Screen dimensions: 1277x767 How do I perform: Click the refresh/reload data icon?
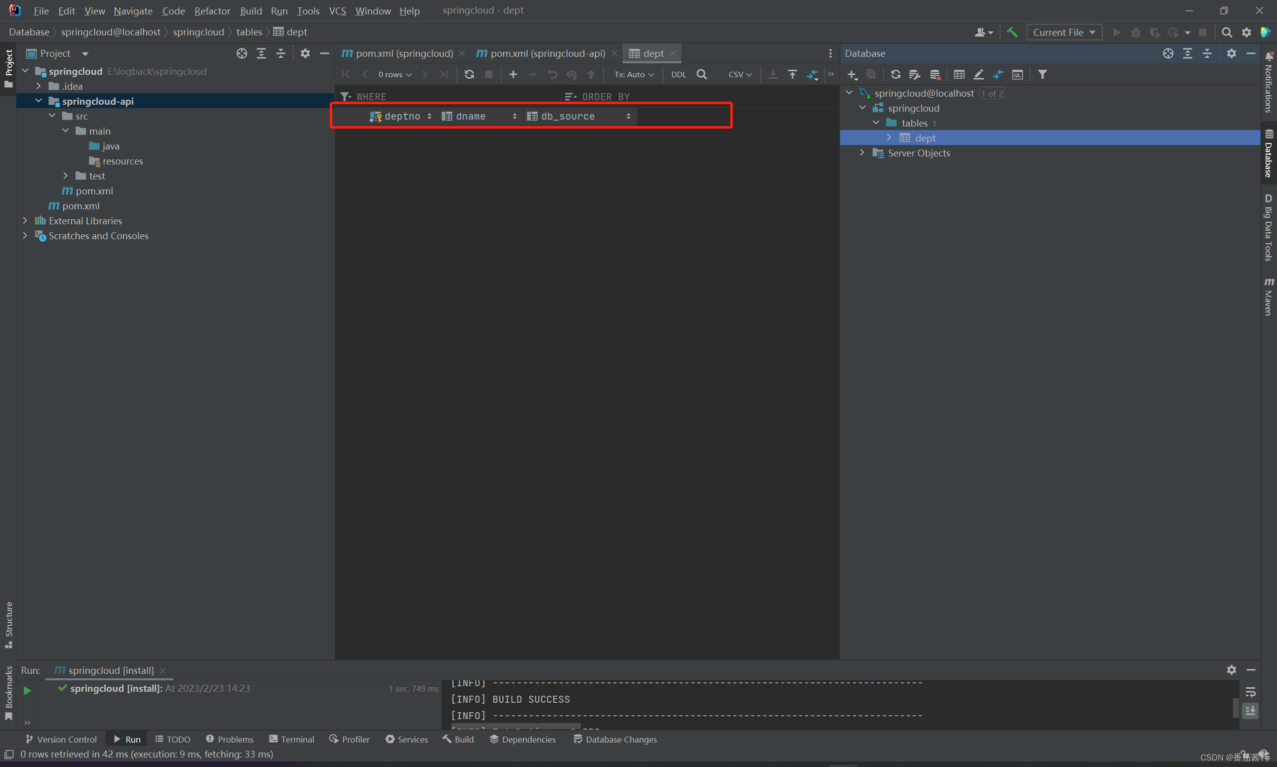coord(469,74)
